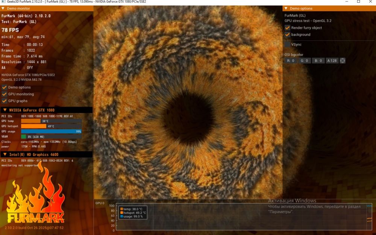Disable the GPU graphs checkbox
This screenshot has width=376, height=235.
click(4, 101)
